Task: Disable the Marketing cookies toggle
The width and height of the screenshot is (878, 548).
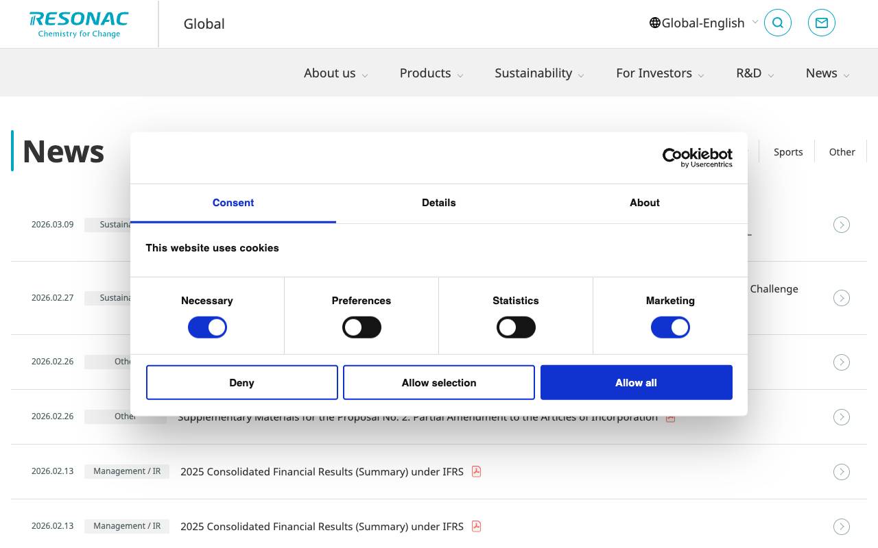Action: pos(670,327)
